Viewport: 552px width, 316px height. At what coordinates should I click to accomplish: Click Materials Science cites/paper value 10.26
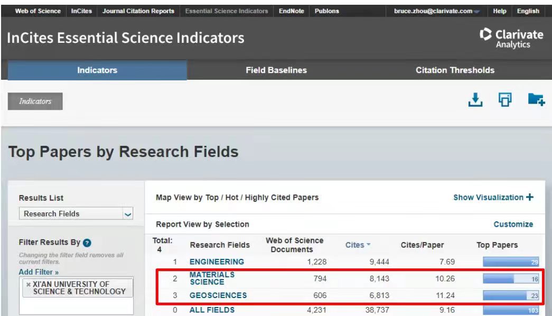[x=445, y=278]
